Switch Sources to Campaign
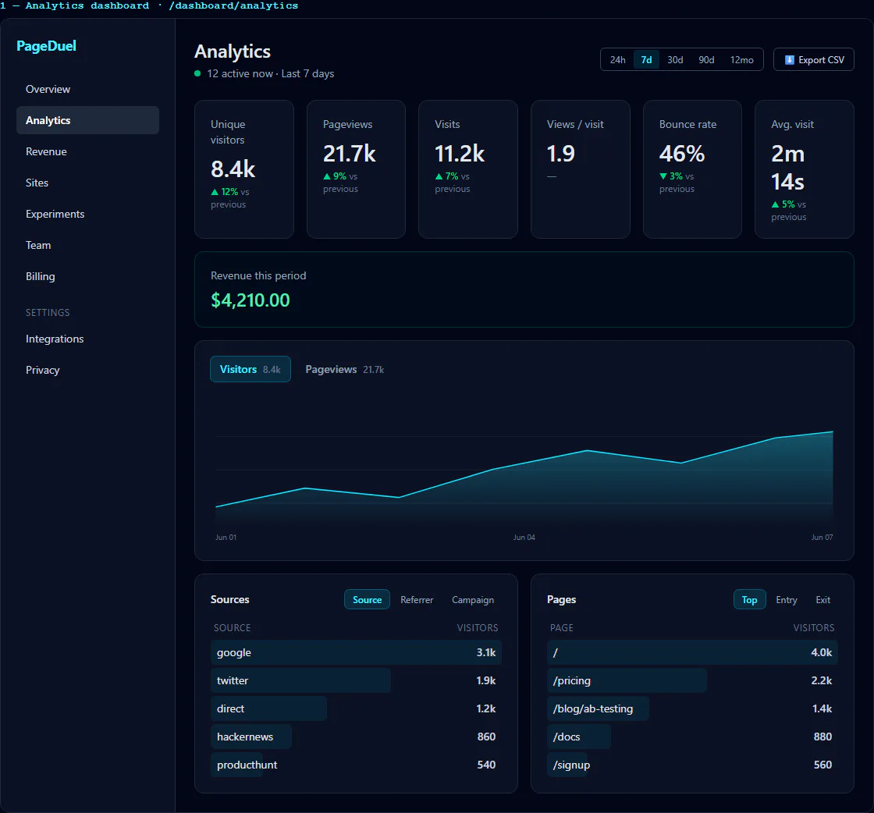874x813 pixels. tap(473, 599)
